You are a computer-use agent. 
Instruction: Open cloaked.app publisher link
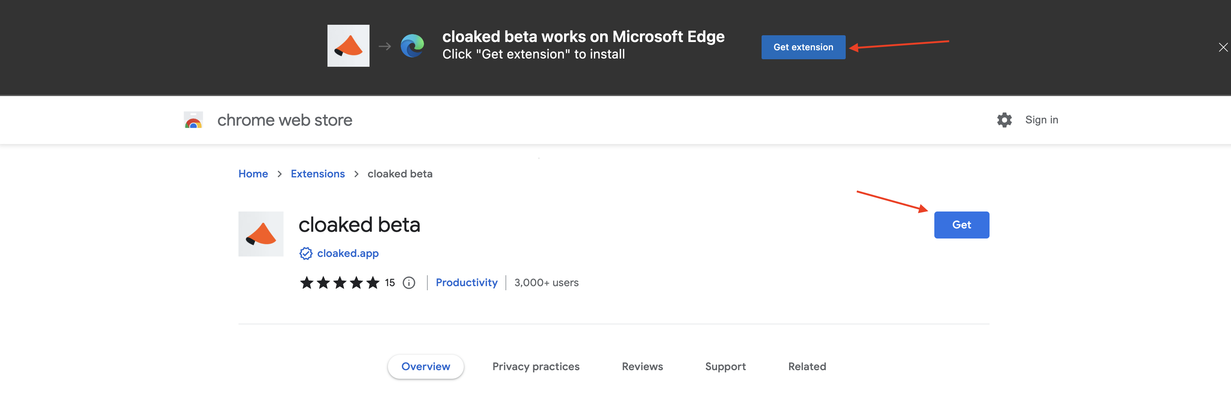pyautogui.click(x=348, y=253)
